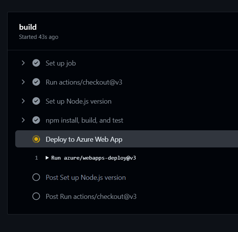Image resolution: width=238 pixels, height=232 pixels.
Task: Expand the Set up job step chevron
Action: click(23, 63)
